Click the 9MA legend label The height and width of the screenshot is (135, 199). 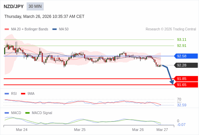31,94
